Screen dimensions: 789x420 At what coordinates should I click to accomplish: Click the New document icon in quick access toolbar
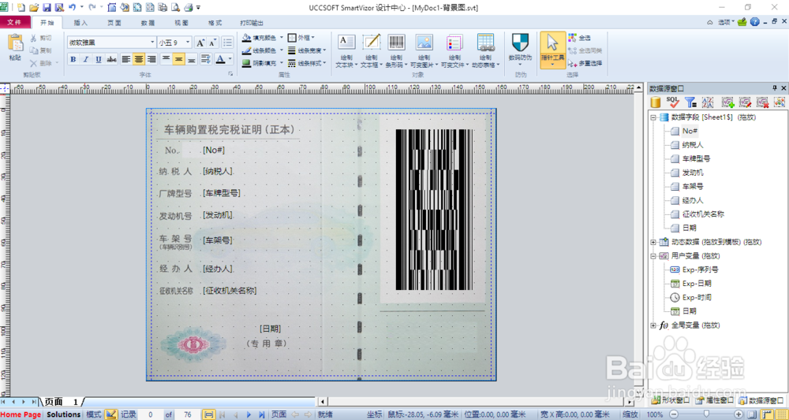(21, 8)
